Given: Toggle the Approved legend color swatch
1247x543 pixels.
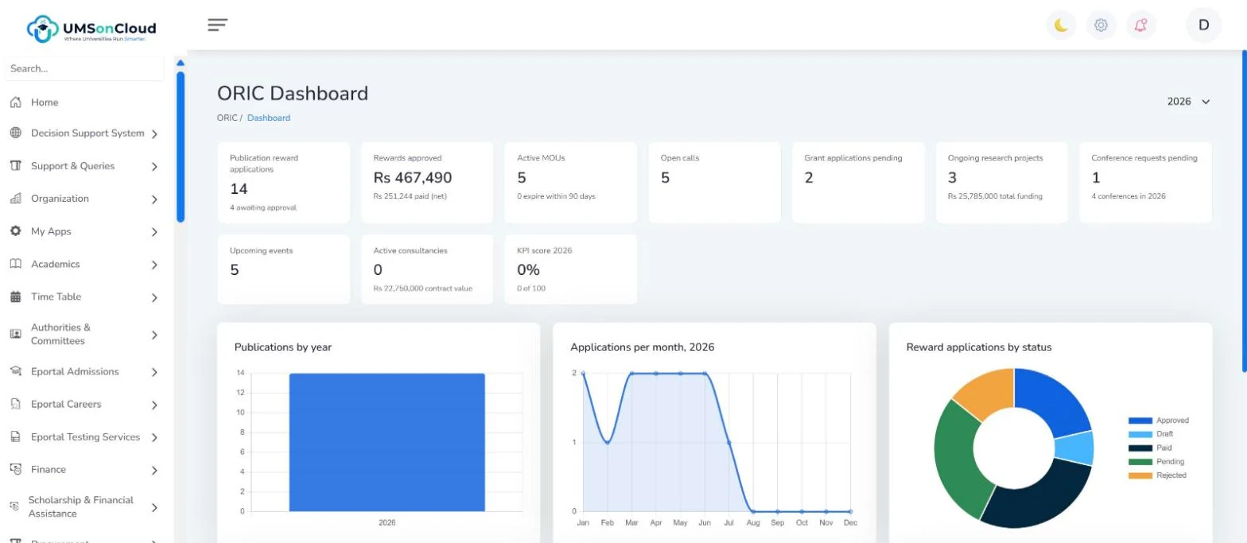Looking at the screenshot, I should click(x=1140, y=421).
